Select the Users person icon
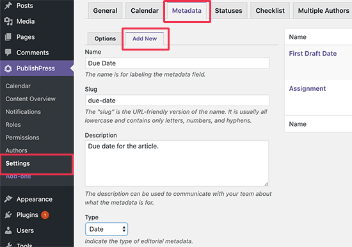Screen dimensions: 352x247 8,230
